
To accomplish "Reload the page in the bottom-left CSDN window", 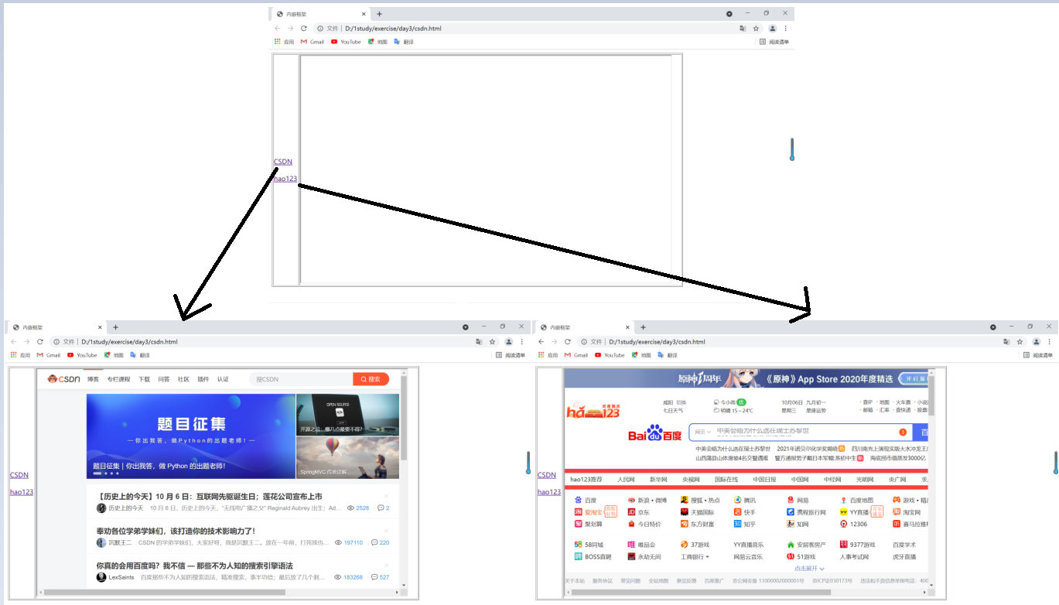I will [x=39, y=341].
